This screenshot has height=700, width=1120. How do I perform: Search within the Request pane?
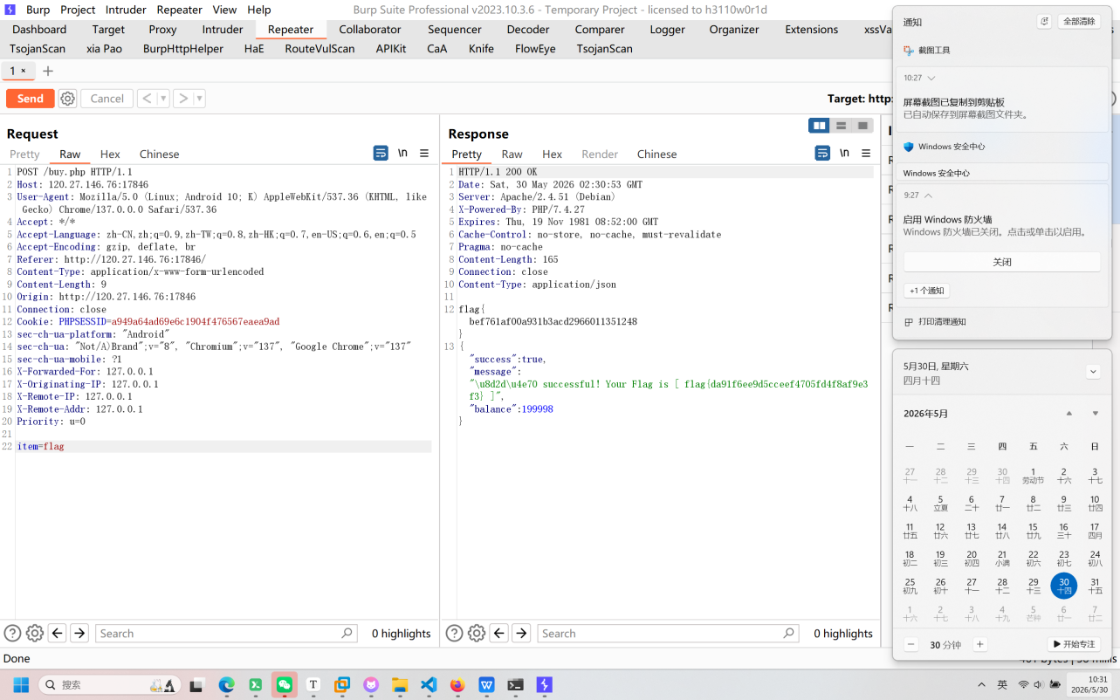pyautogui.click(x=226, y=634)
